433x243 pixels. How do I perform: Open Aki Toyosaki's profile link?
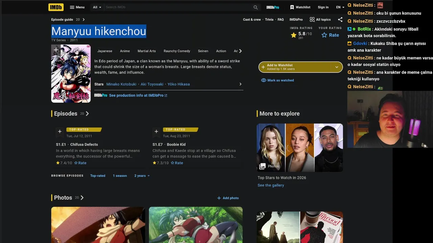click(x=152, y=84)
